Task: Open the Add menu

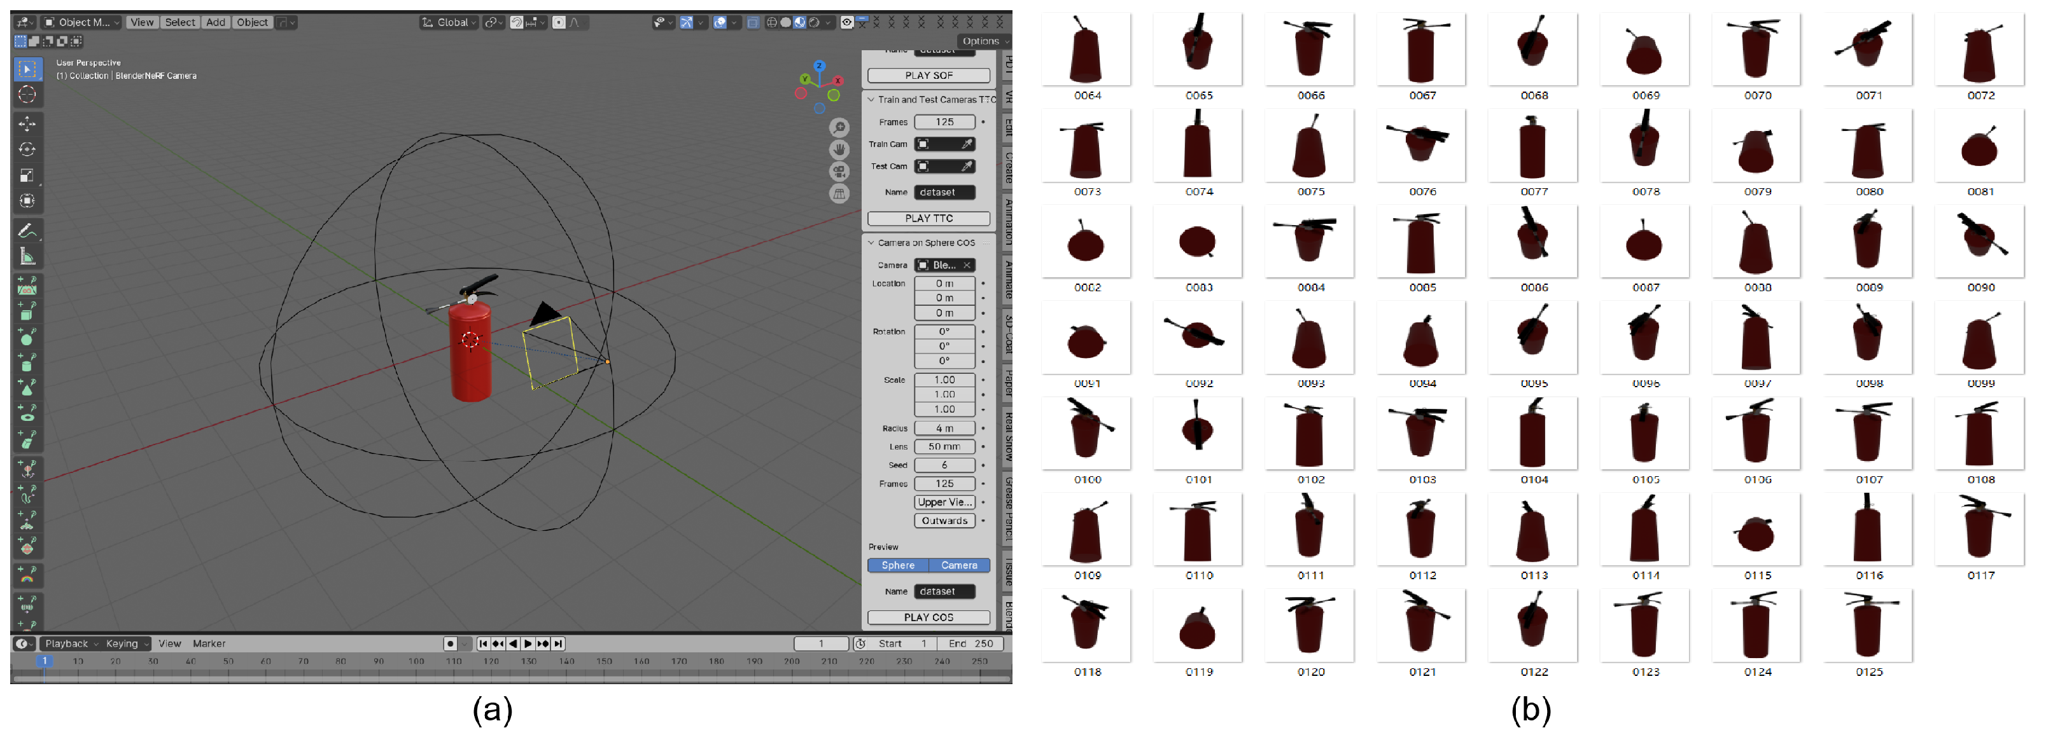Action: click(215, 22)
